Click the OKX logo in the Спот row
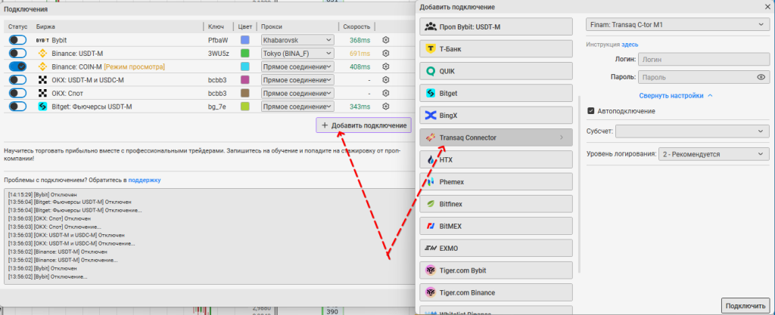Screen dimensions: 775x315 tap(42, 93)
